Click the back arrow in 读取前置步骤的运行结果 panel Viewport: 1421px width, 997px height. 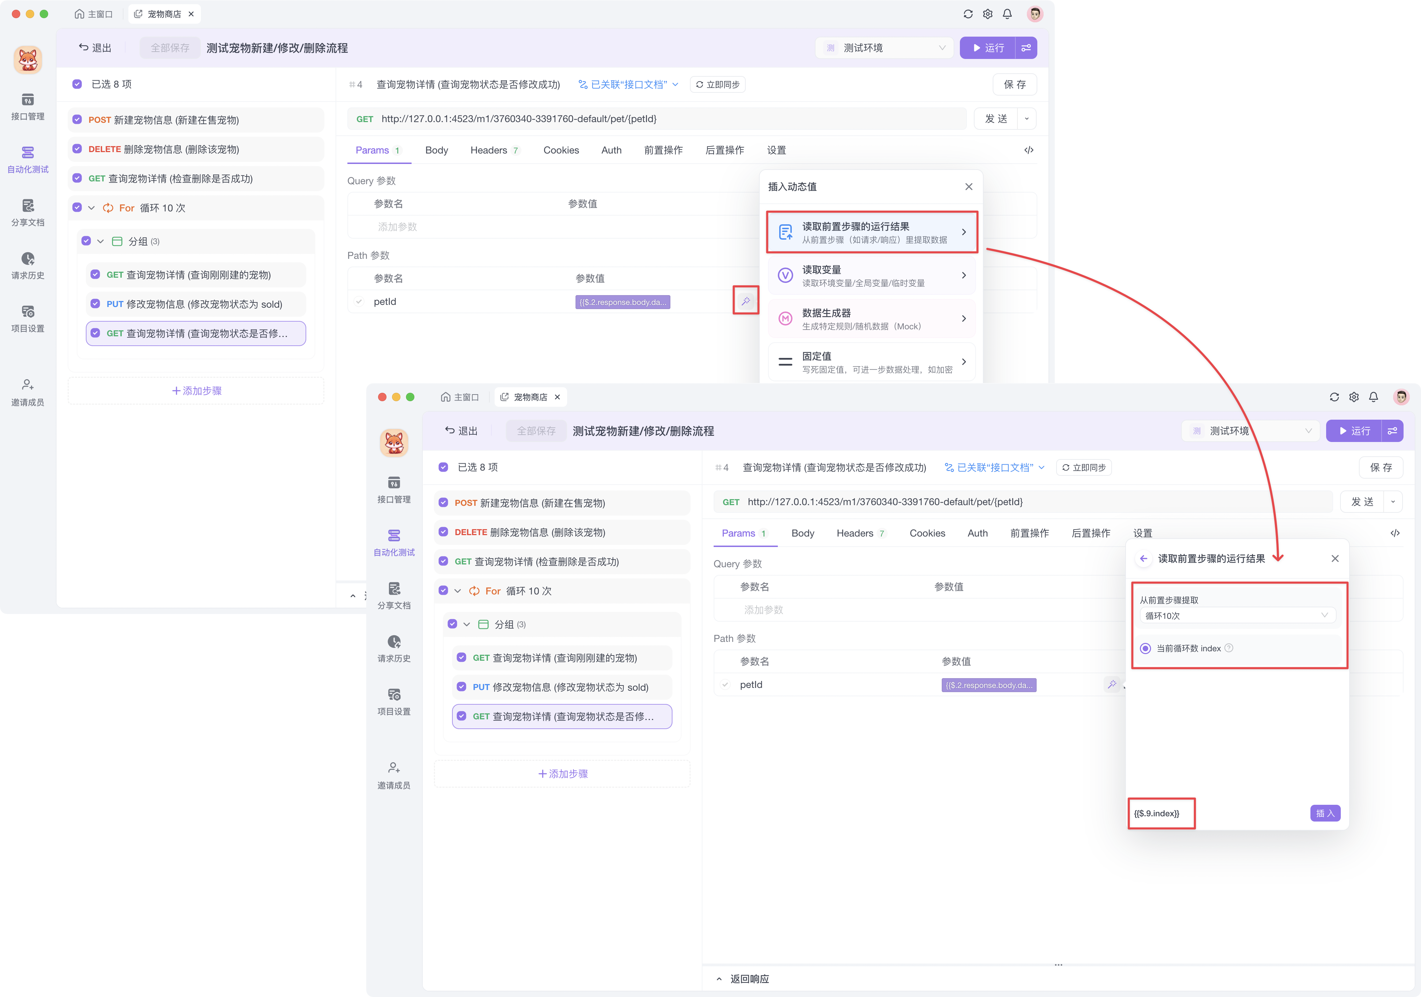(x=1143, y=559)
